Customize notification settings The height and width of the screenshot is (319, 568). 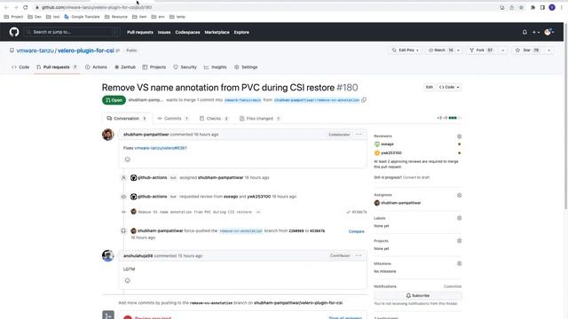pyautogui.click(x=453, y=286)
